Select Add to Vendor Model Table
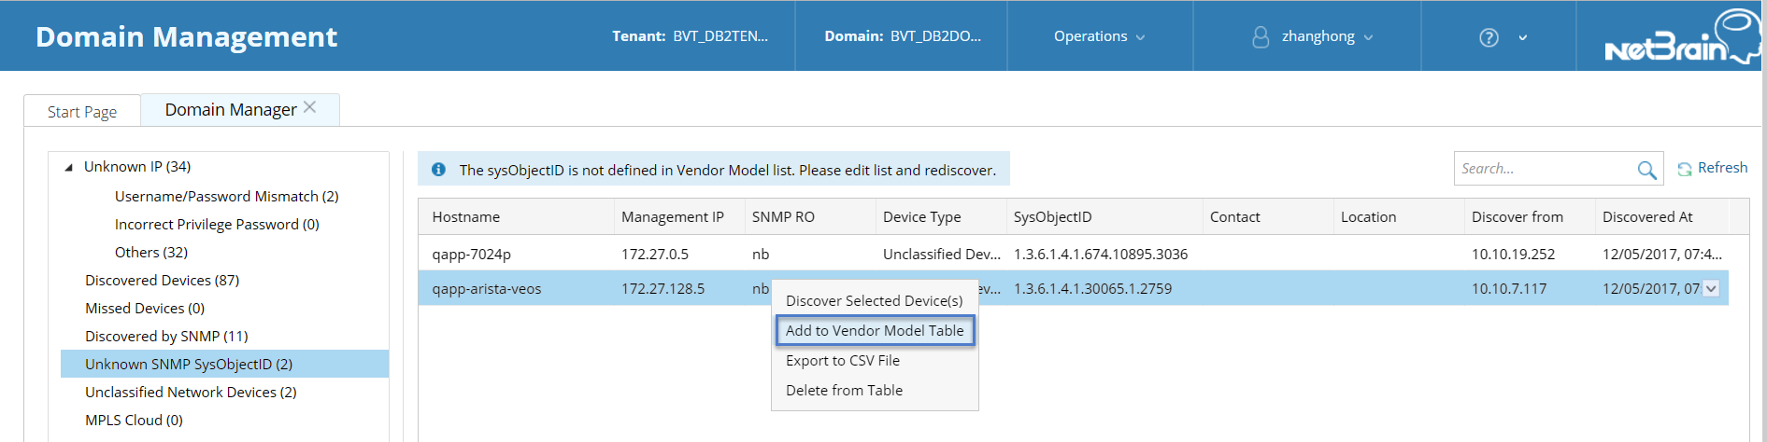Image resolution: width=1767 pixels, height=442 pixels. pyautogui.click(x=874, y=331)
